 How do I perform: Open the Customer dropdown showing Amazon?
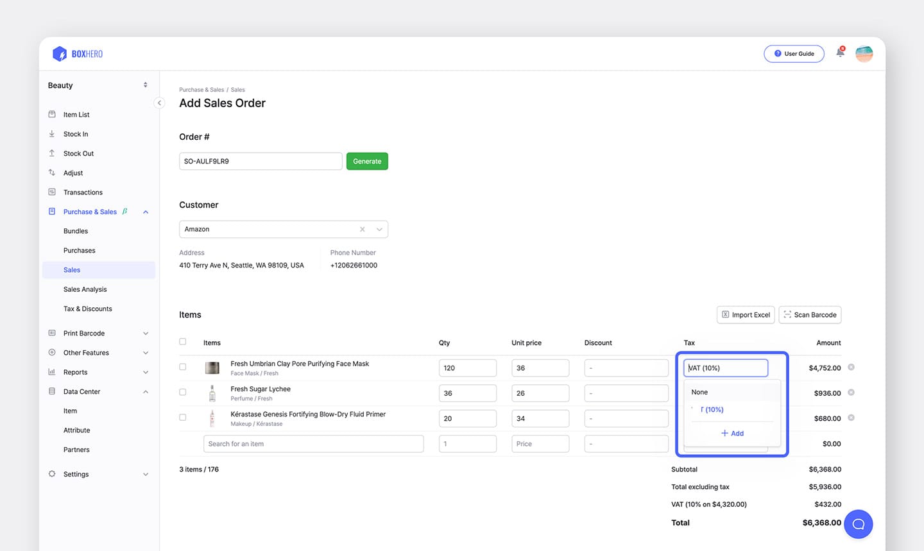pyautogui.click(x=379, y=229)
